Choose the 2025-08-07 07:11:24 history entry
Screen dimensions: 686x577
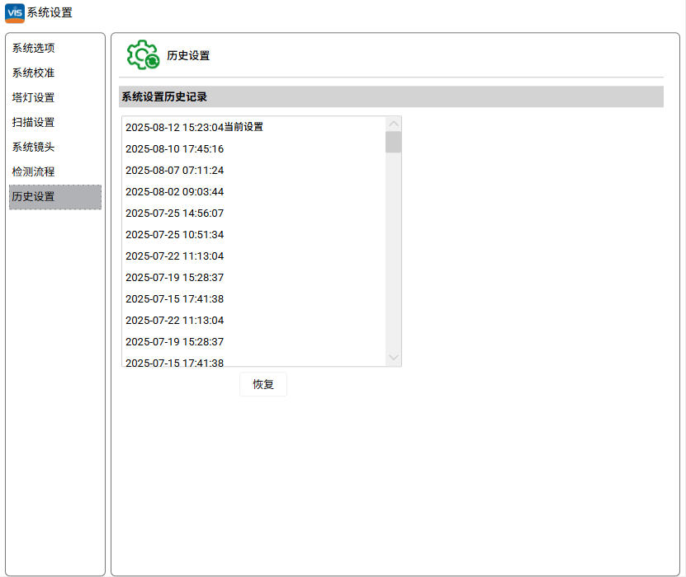174,171
